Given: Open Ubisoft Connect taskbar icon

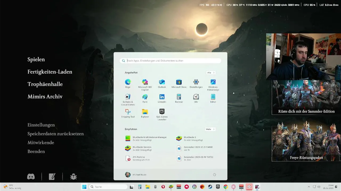Looking at the screenshot, I should (x=194, y=187).
